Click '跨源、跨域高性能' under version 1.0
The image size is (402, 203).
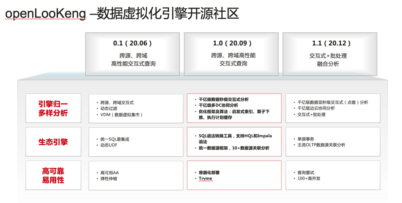233,55
